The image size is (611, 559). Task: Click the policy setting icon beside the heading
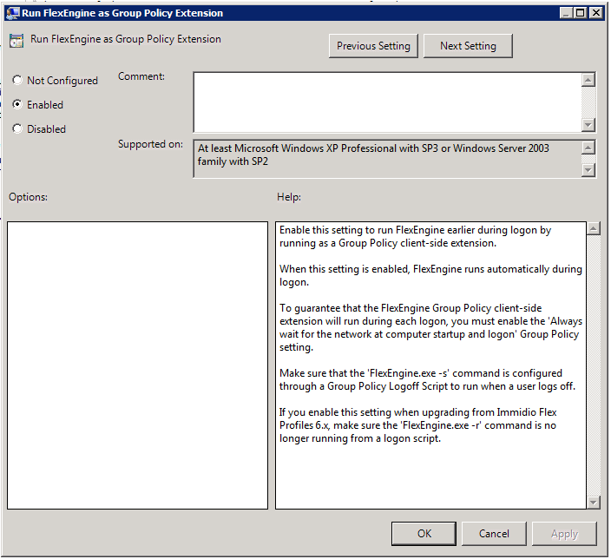coord(16,41)
